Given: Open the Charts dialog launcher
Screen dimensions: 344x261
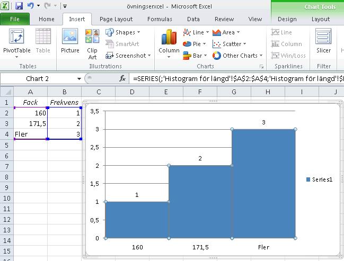Looking at the screenshot, I should point(261,66).
